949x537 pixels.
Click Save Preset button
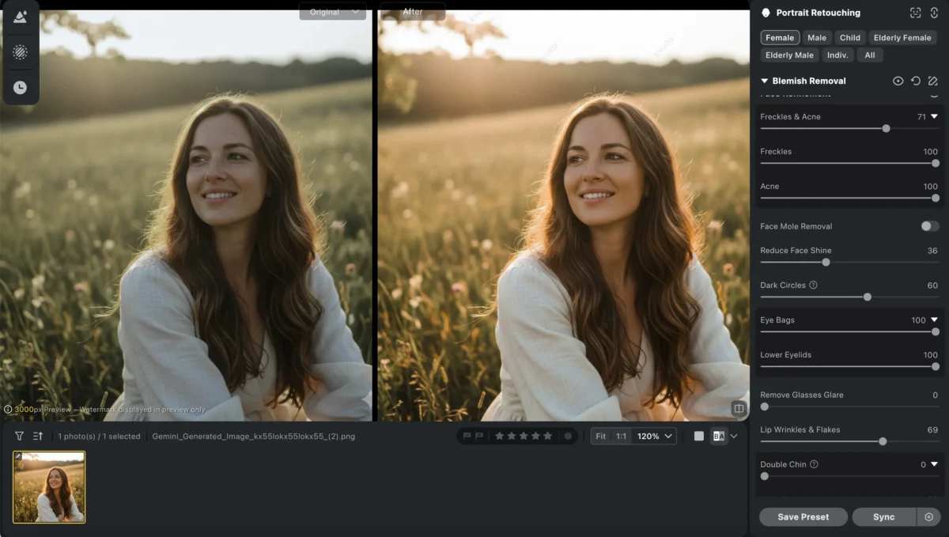click(x=803, y=517)
